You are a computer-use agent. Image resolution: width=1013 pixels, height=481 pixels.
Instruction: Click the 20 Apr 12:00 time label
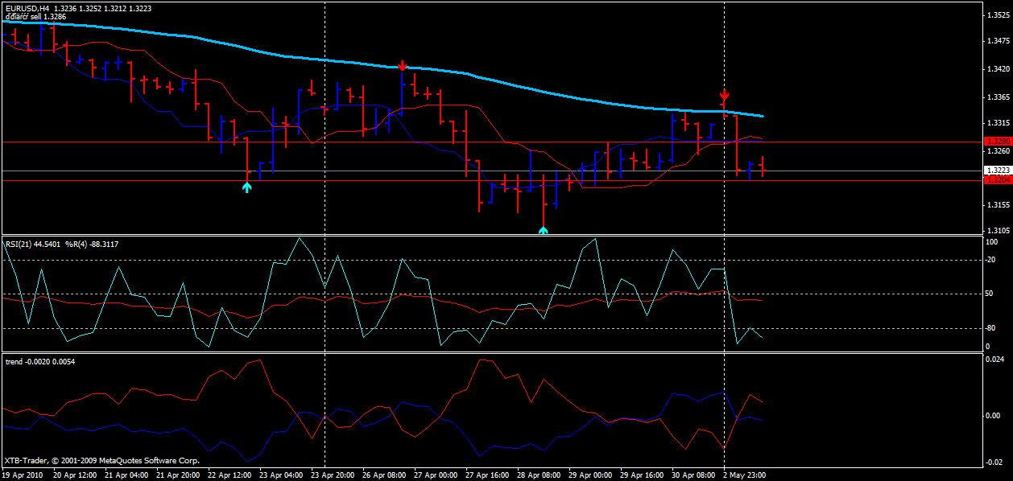pos(74,475)
